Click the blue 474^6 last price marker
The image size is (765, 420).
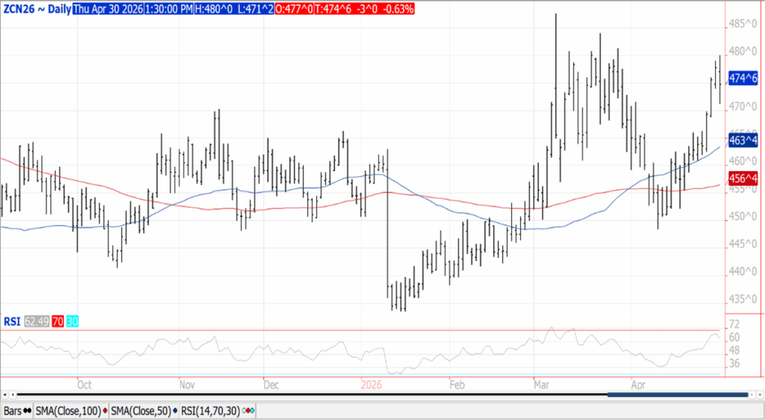(x=743, y=78)
